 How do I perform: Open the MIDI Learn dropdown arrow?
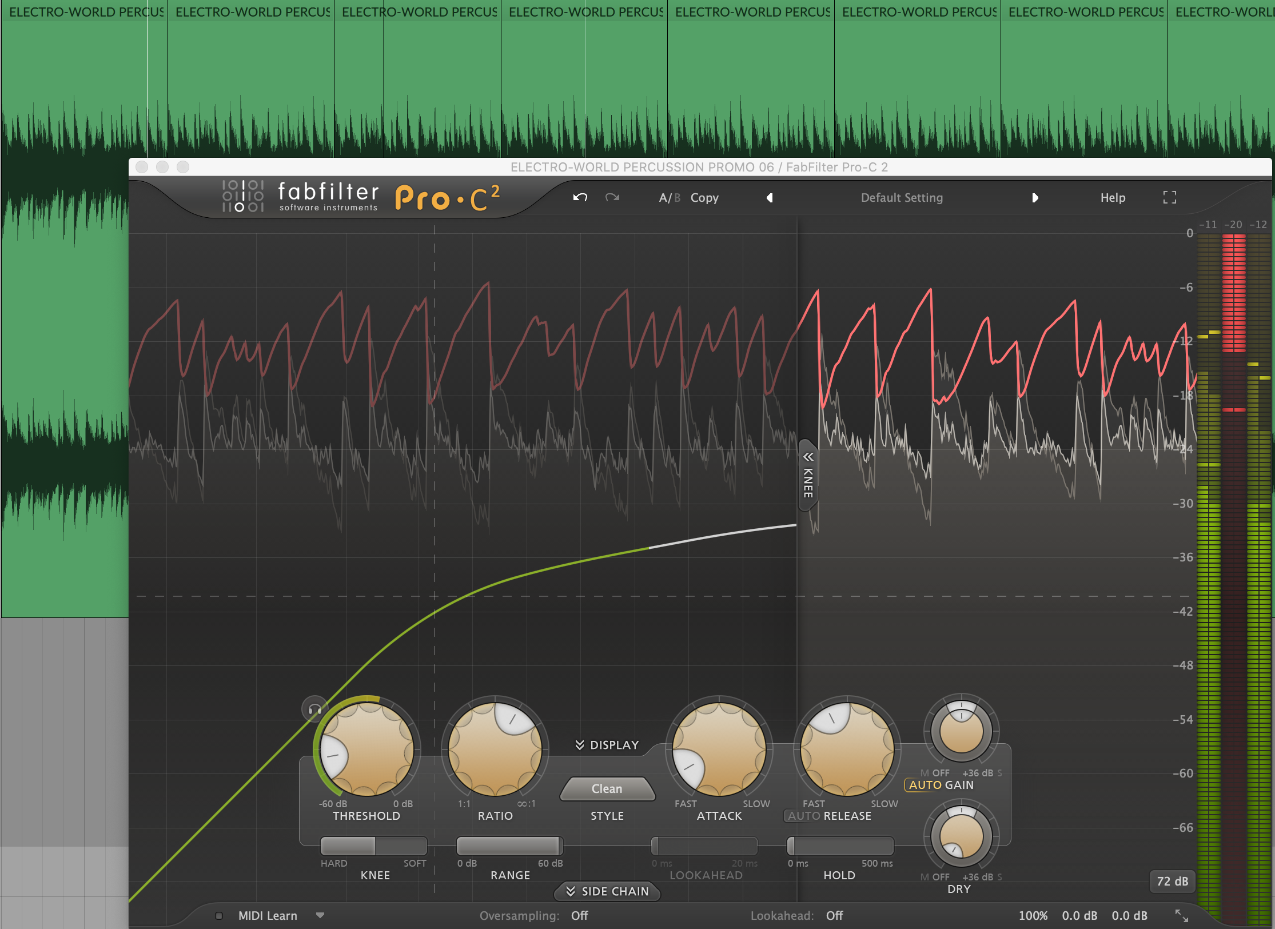(x=320, y=915)
